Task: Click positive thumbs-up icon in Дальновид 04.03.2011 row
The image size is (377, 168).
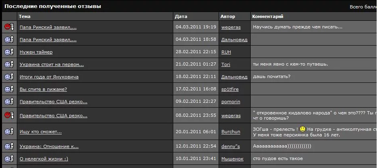Action: (9, 39)
